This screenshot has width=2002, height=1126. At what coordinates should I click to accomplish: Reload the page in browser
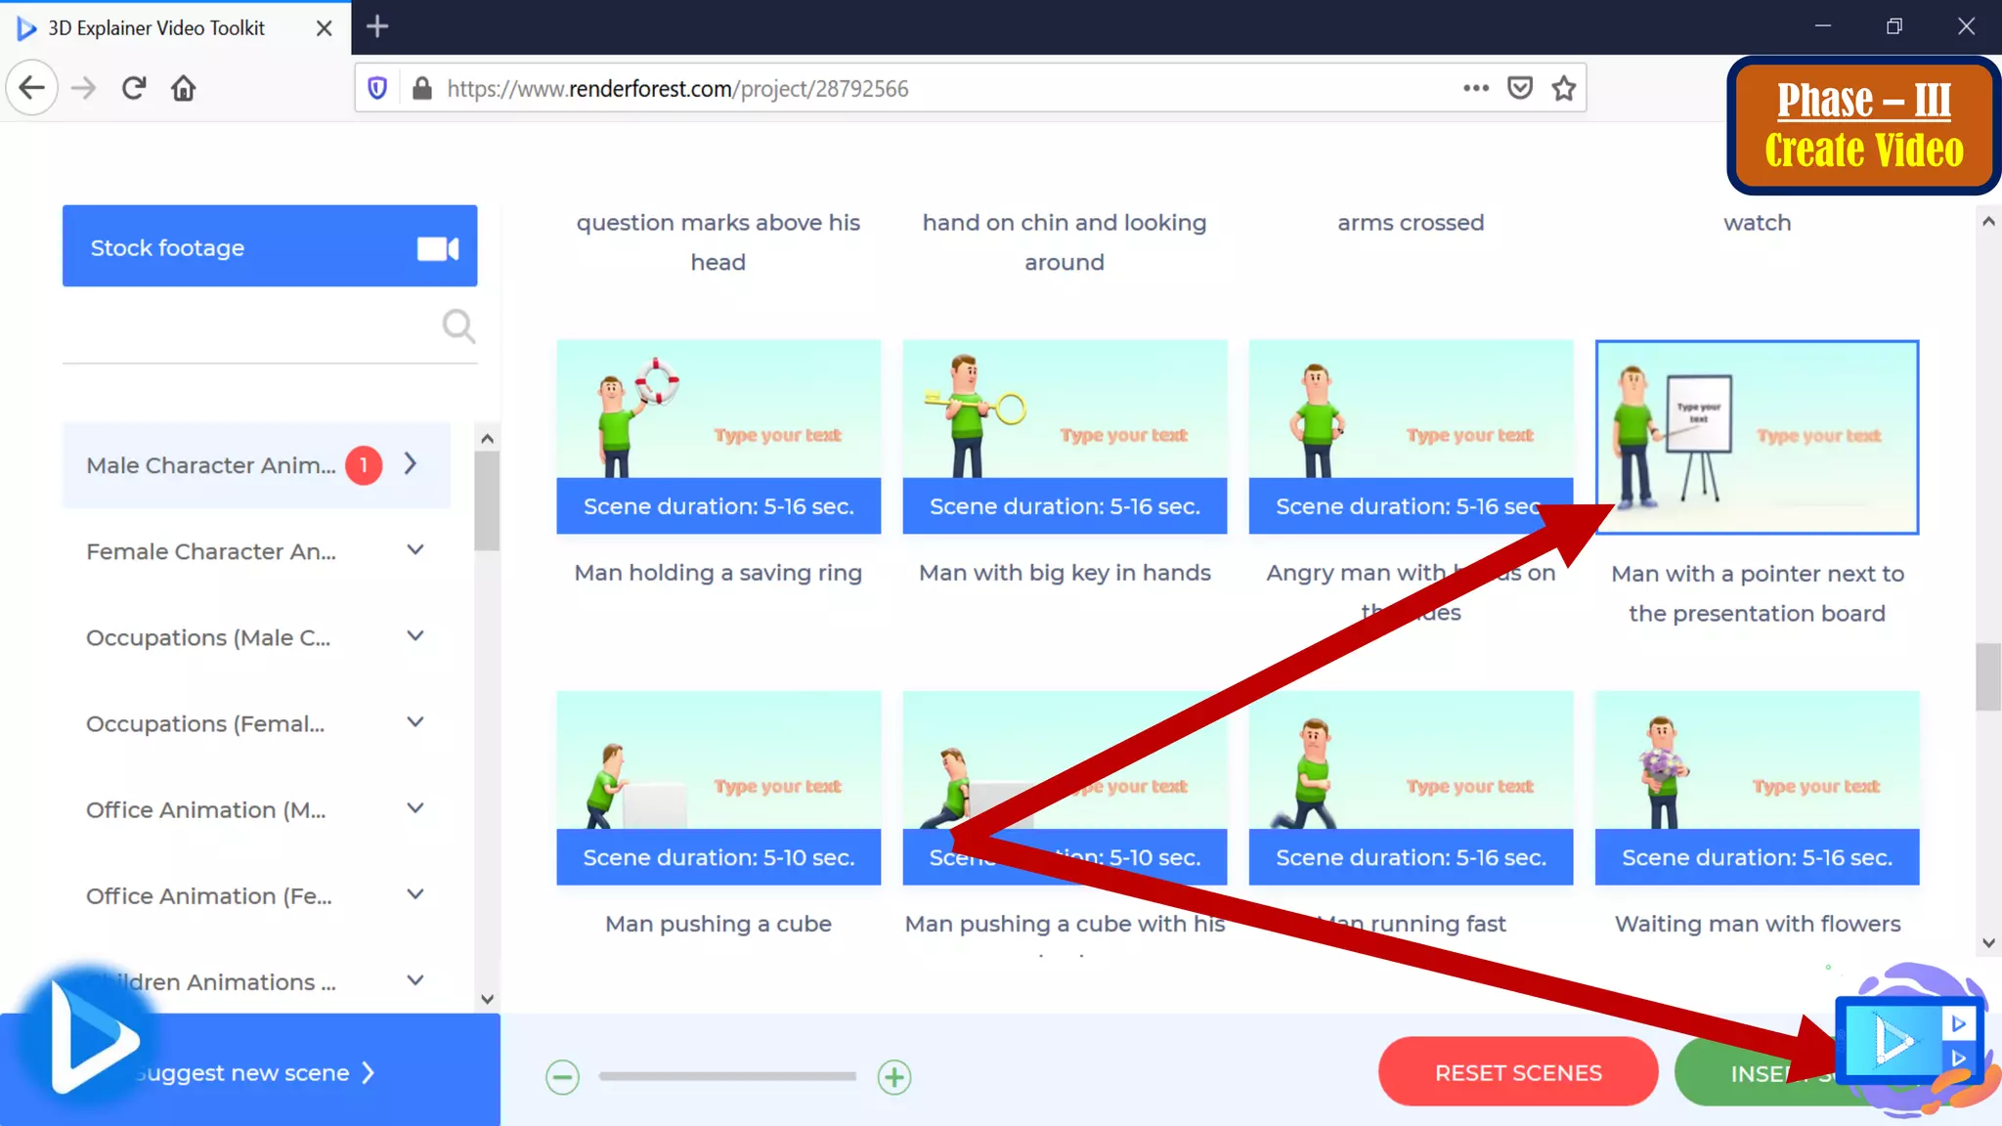click(134, 89)
